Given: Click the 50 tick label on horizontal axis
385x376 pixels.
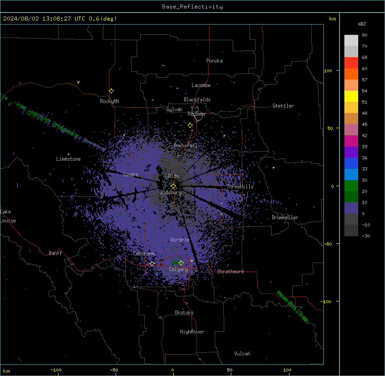Looking at the screenshot, I should click(x=230, y=370).
